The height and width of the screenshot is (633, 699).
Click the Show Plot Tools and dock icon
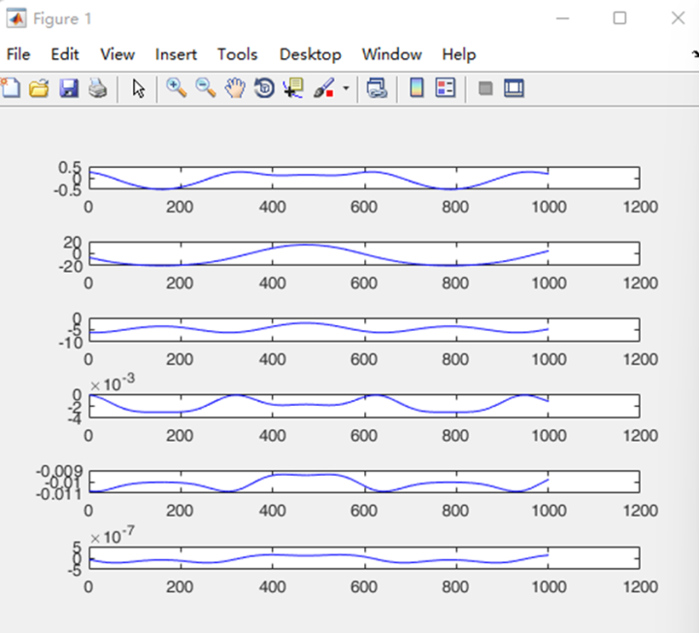[x=514, y=87]
